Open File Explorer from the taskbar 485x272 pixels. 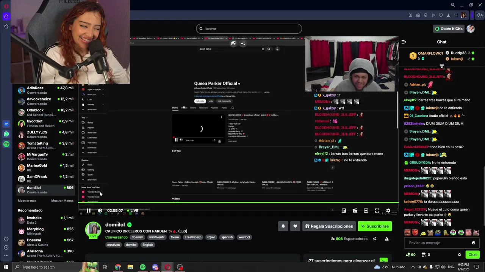(x=130, y=267)
